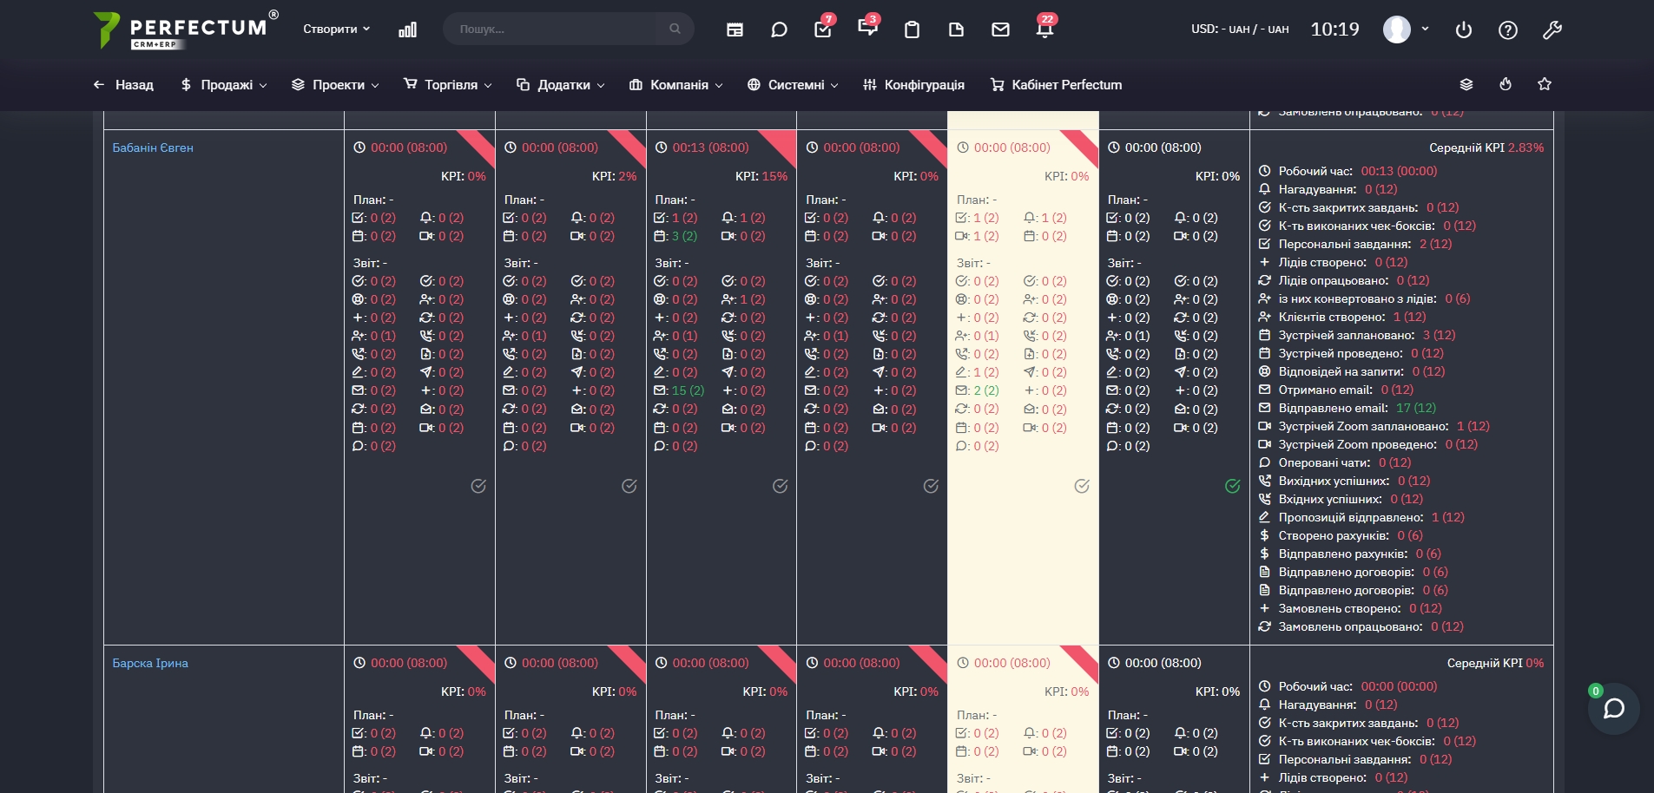Click USD - UAH currency rate text
Image resolution: width=1654 pixels, height=793 pixels.
(1240, 29)
